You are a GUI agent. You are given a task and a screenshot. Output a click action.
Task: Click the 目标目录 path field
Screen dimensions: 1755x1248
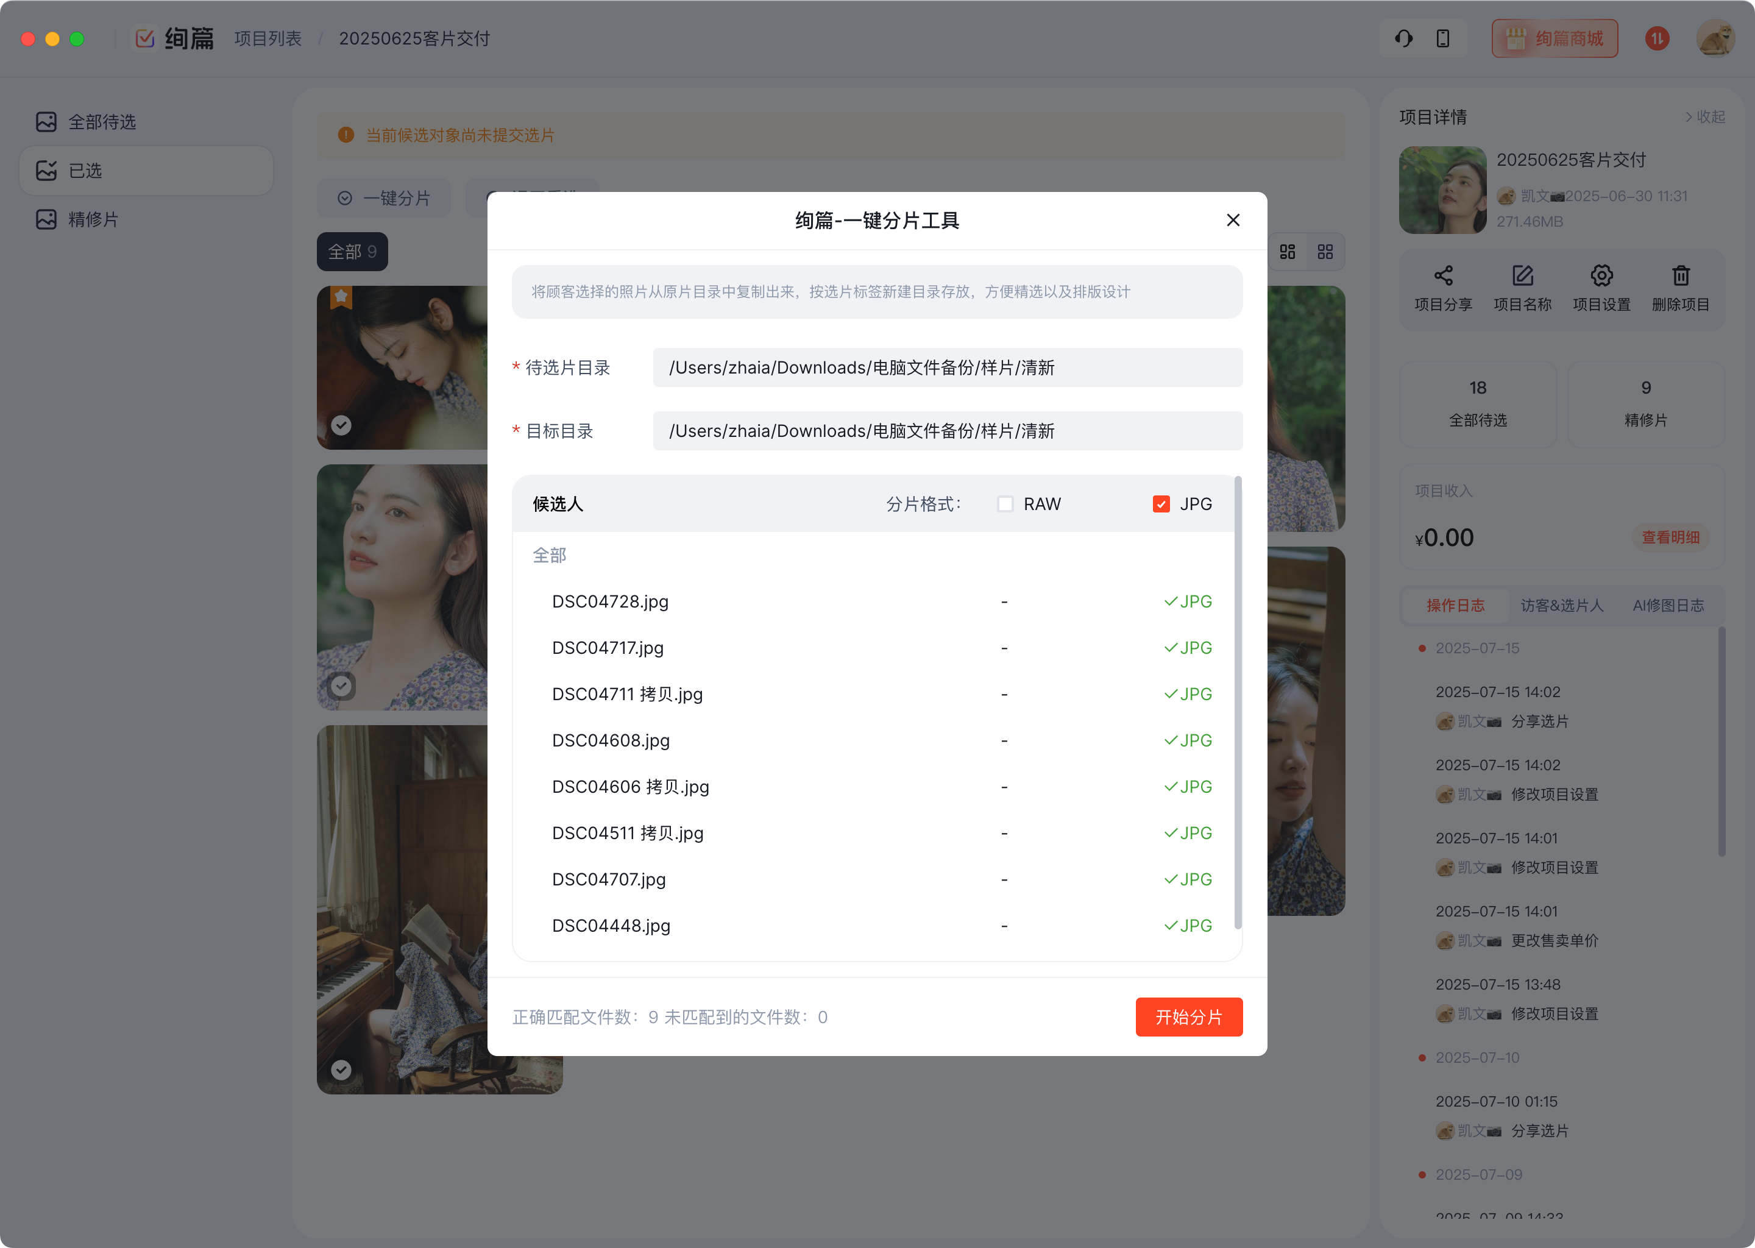pos(948,431)
